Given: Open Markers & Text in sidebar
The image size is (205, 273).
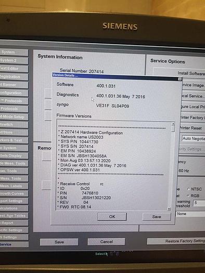Looking at the screenshot, I should 14,140.
